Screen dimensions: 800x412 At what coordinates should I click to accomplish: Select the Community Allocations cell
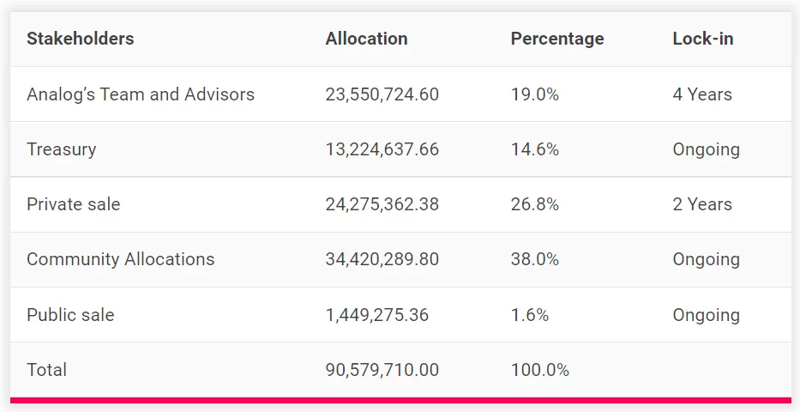coord(120,259)
